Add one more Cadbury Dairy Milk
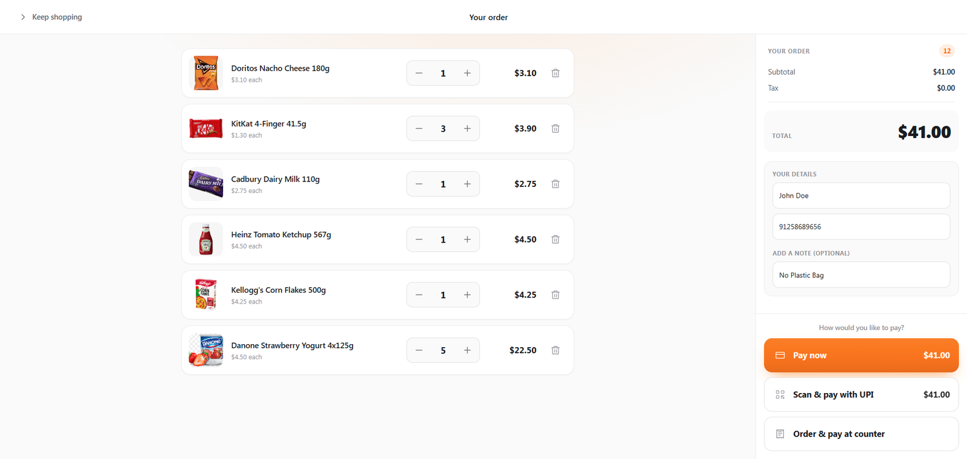This screenshot has width=967, height=459. tap(467, 184)
